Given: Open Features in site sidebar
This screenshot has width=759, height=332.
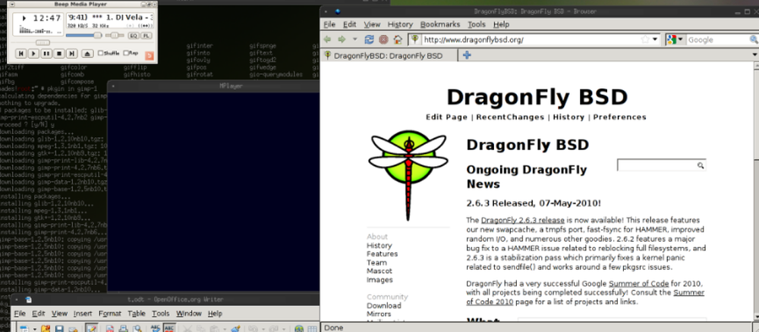Looking at the screenshot, I should pos(382,254).
